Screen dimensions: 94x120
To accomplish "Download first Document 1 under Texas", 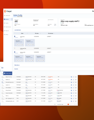I will tap(18, 45).
